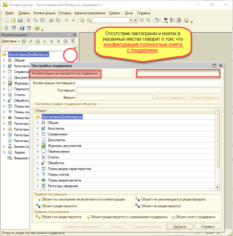233x236 pixels.
Task: Select Журналы документов in the support tree
Action: click(64, 146)
